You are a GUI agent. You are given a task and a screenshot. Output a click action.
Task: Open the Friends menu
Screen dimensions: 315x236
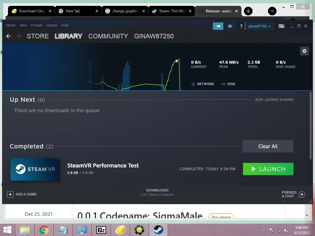37,25
